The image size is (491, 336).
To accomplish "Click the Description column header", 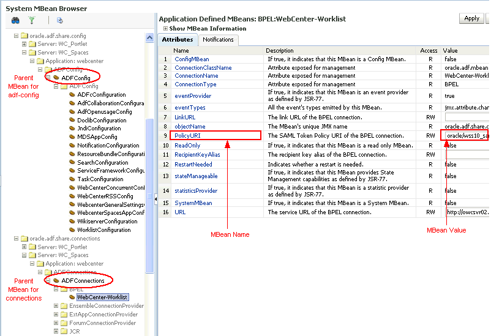I will (x=280, y=50).
